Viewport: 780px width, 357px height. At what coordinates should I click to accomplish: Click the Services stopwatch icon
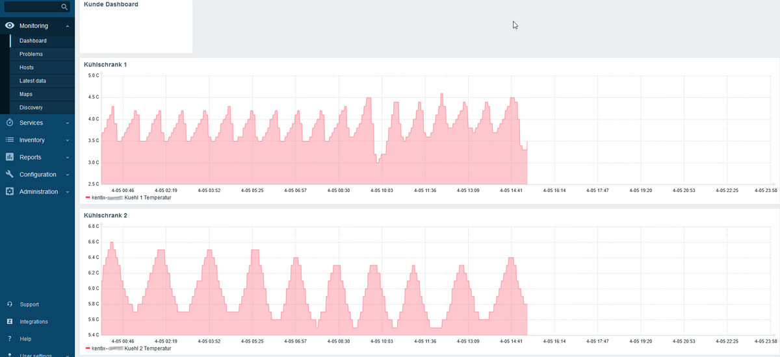tap(9, 123)
